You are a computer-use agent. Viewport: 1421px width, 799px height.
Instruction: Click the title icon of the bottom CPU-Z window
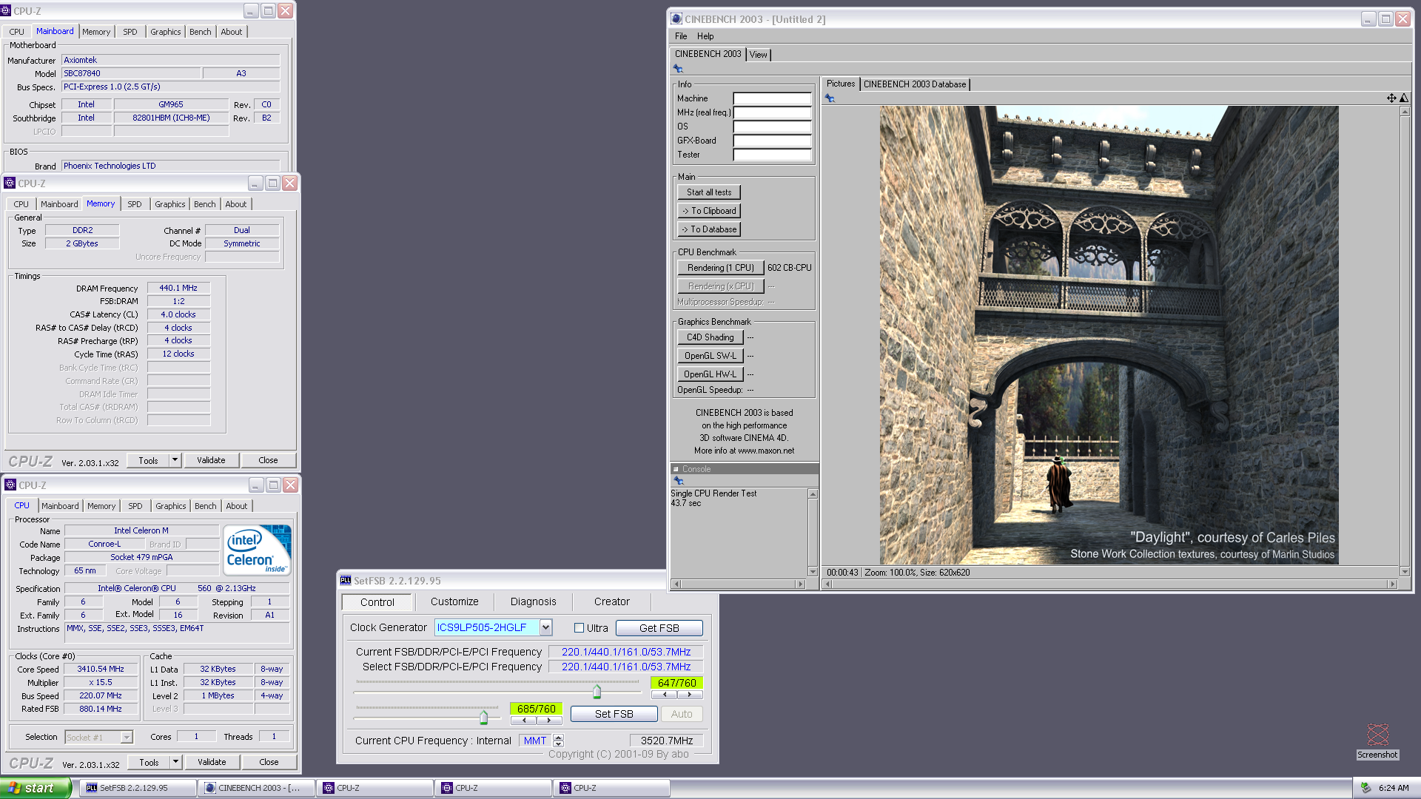click(x=10, y=485)
